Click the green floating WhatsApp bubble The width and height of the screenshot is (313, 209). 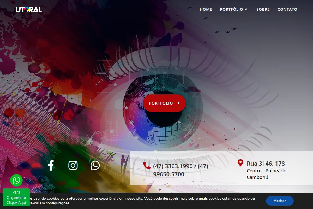pyautogui.click(x=16, y=180)
